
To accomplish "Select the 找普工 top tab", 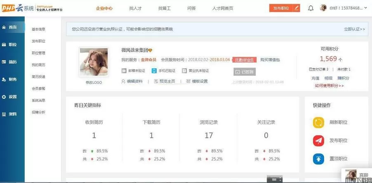I will [165, 8].
